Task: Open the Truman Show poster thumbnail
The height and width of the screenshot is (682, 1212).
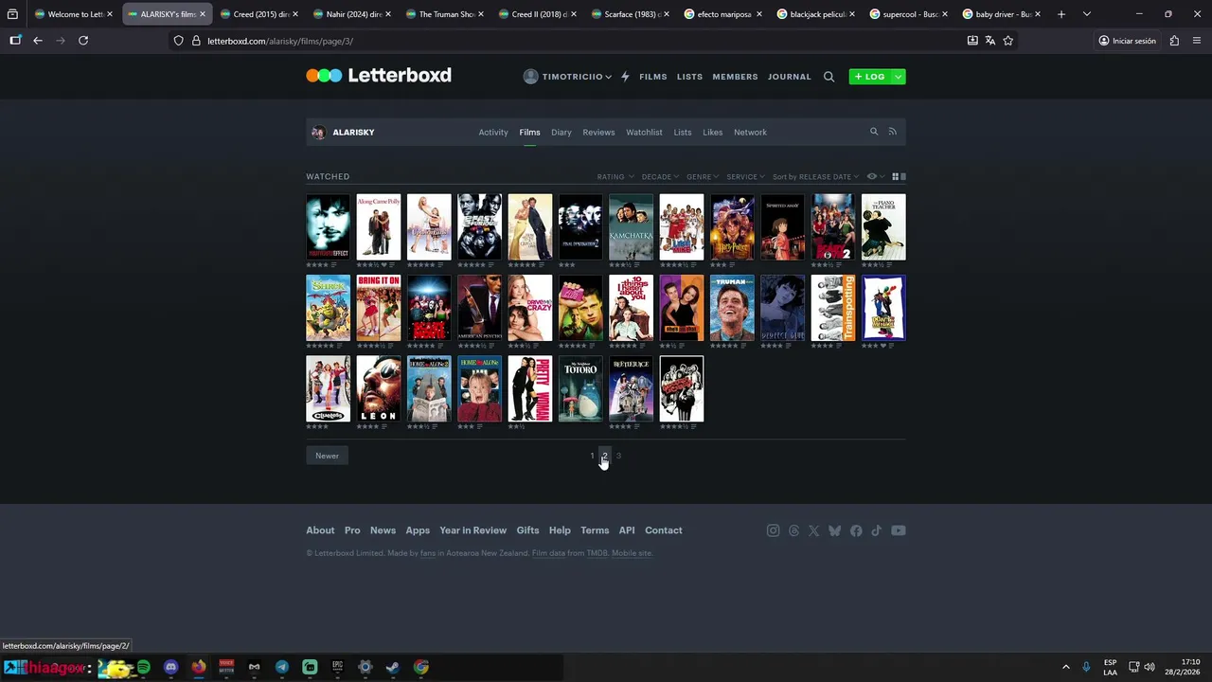Action: click(x=732, y=308)
